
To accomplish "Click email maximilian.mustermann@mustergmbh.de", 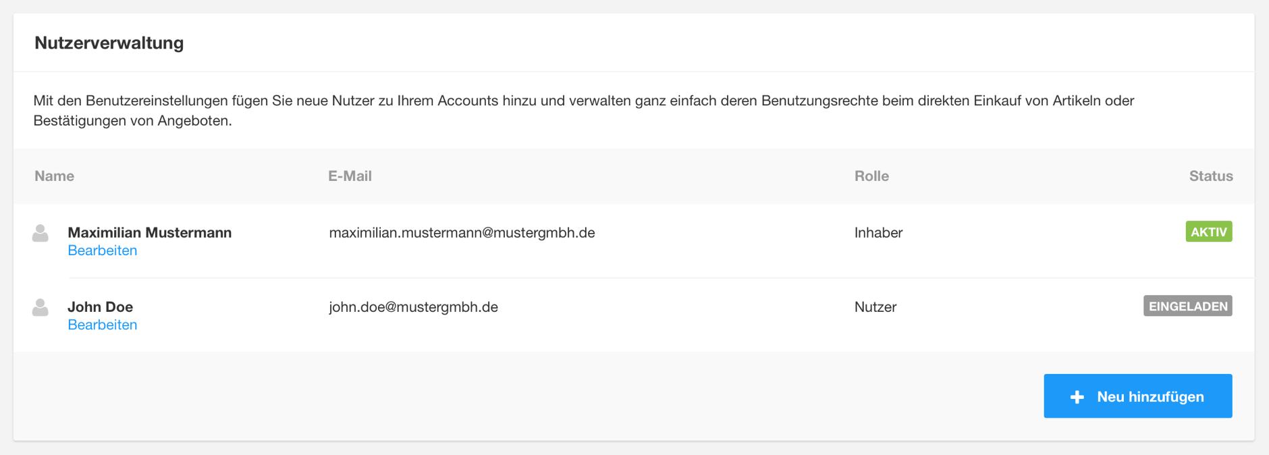I will click(x=462, y=233).
